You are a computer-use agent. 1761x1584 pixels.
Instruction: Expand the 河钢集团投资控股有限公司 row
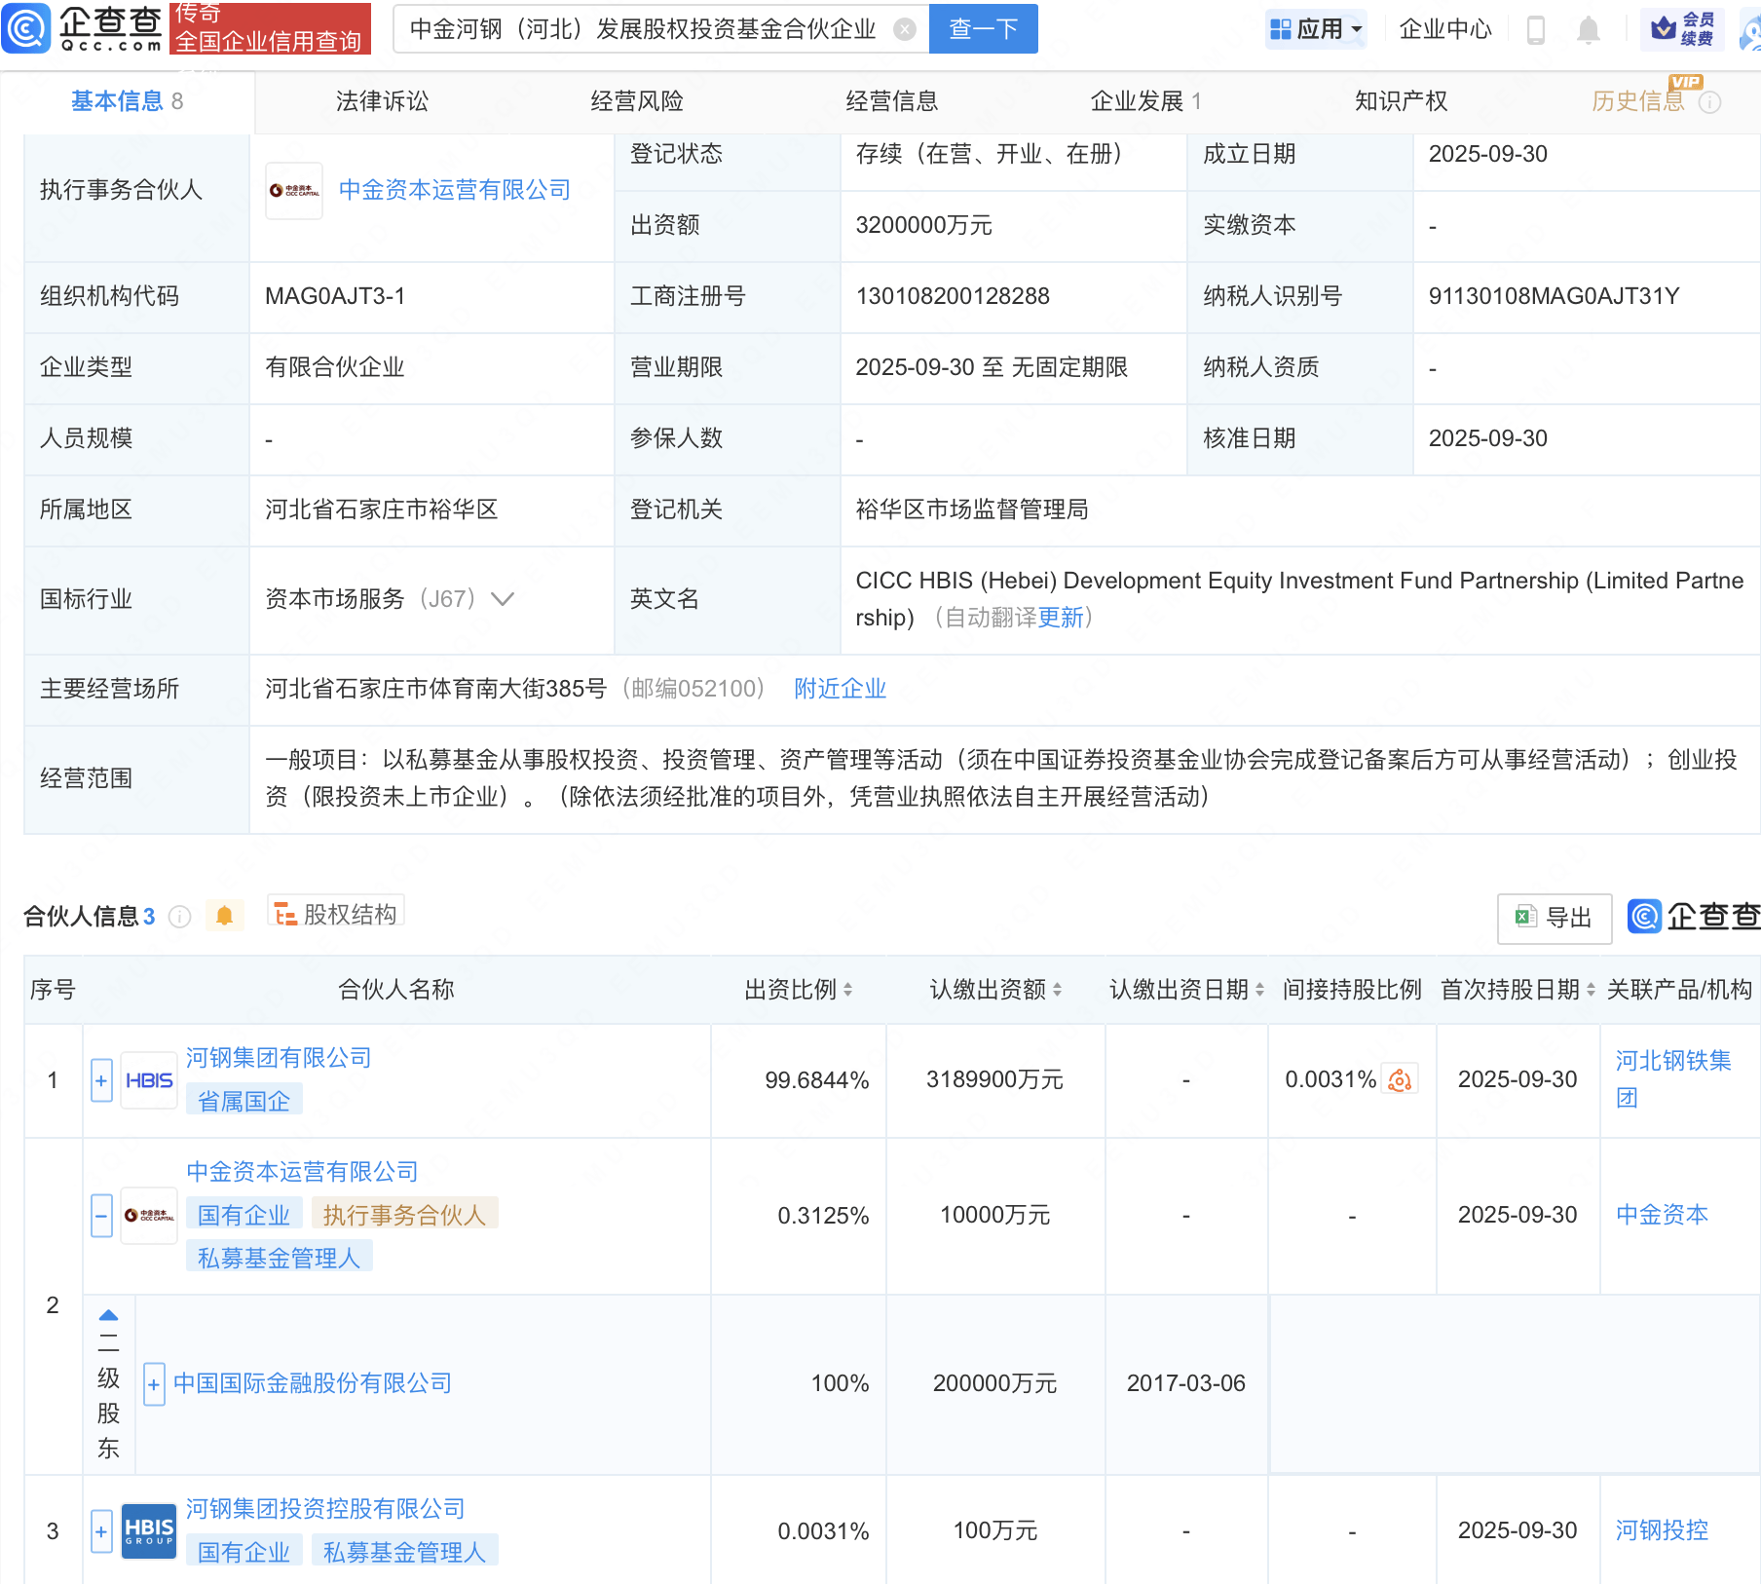(101, 1531)
